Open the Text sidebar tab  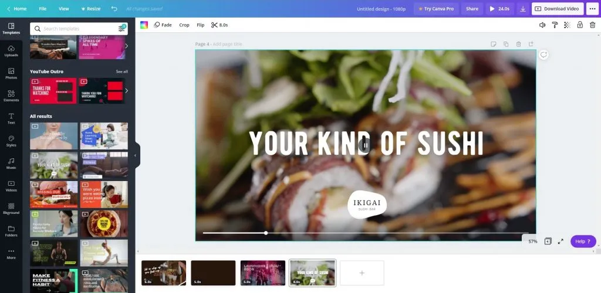pyautogui.click(x=11, y=118)
